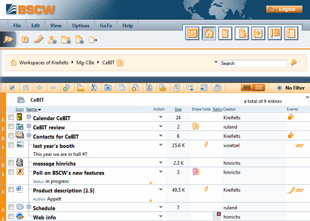Click the document export arrow icon
The width and height of the screenshot is (310, 221).
coord(93,40)
